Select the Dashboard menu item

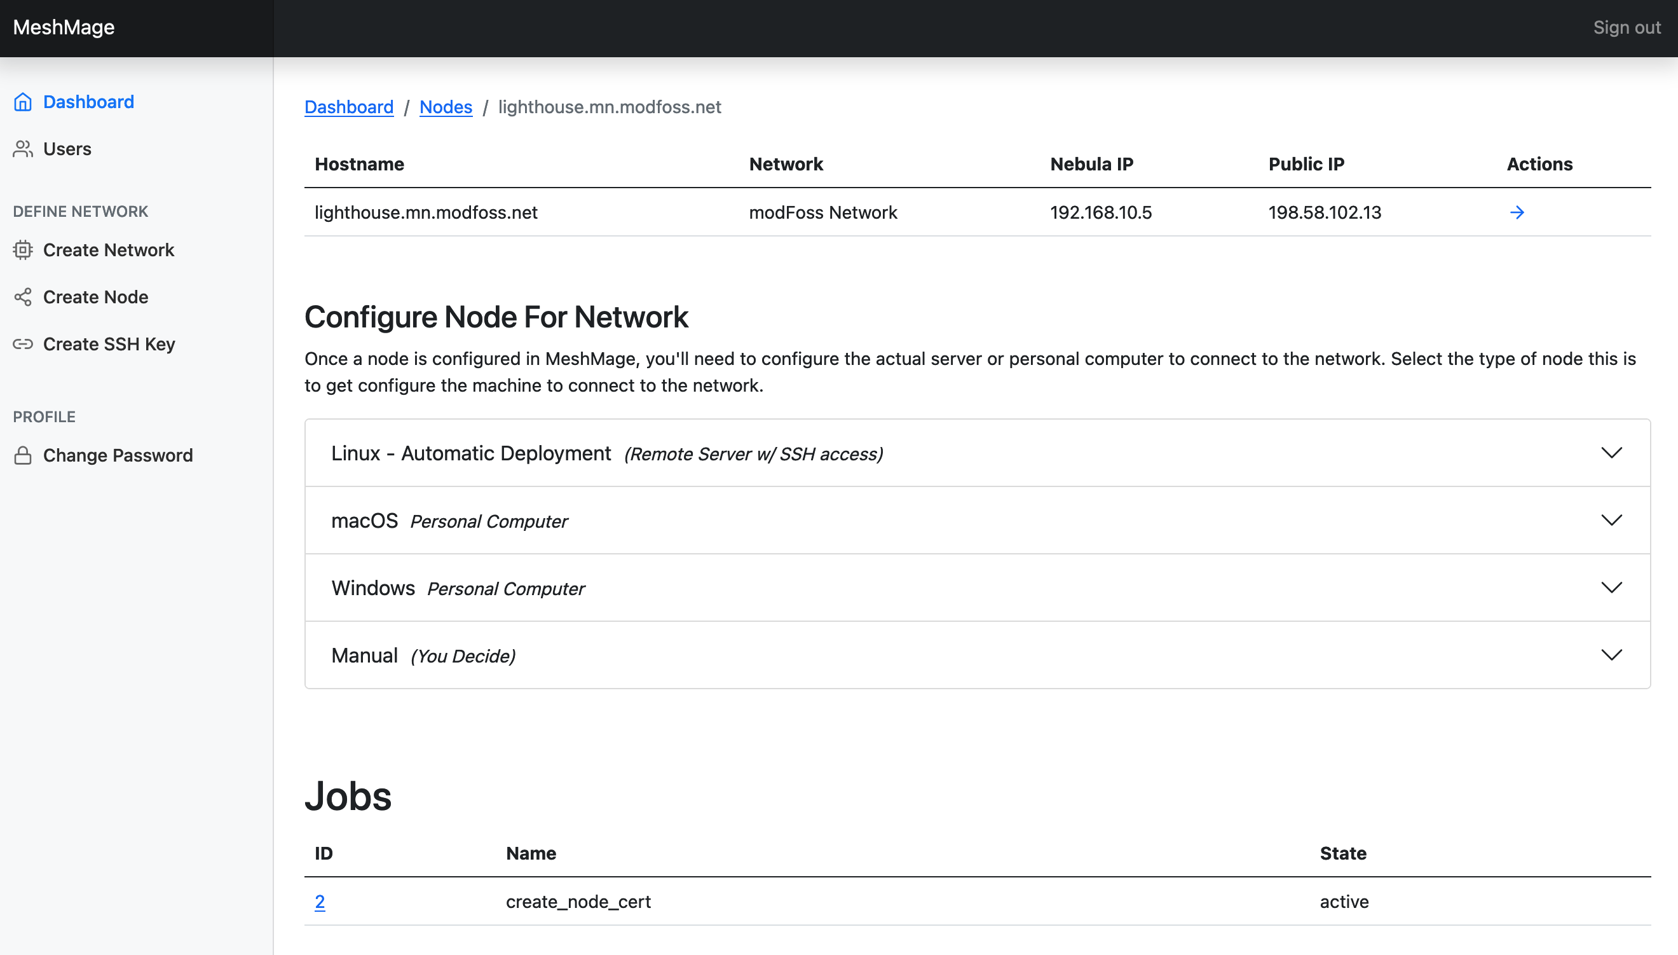click(88, 102)
